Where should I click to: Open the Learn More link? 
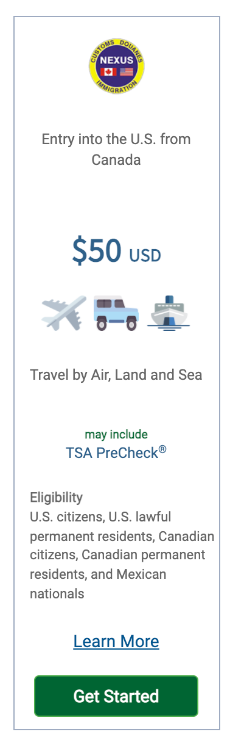pos(116,641)
